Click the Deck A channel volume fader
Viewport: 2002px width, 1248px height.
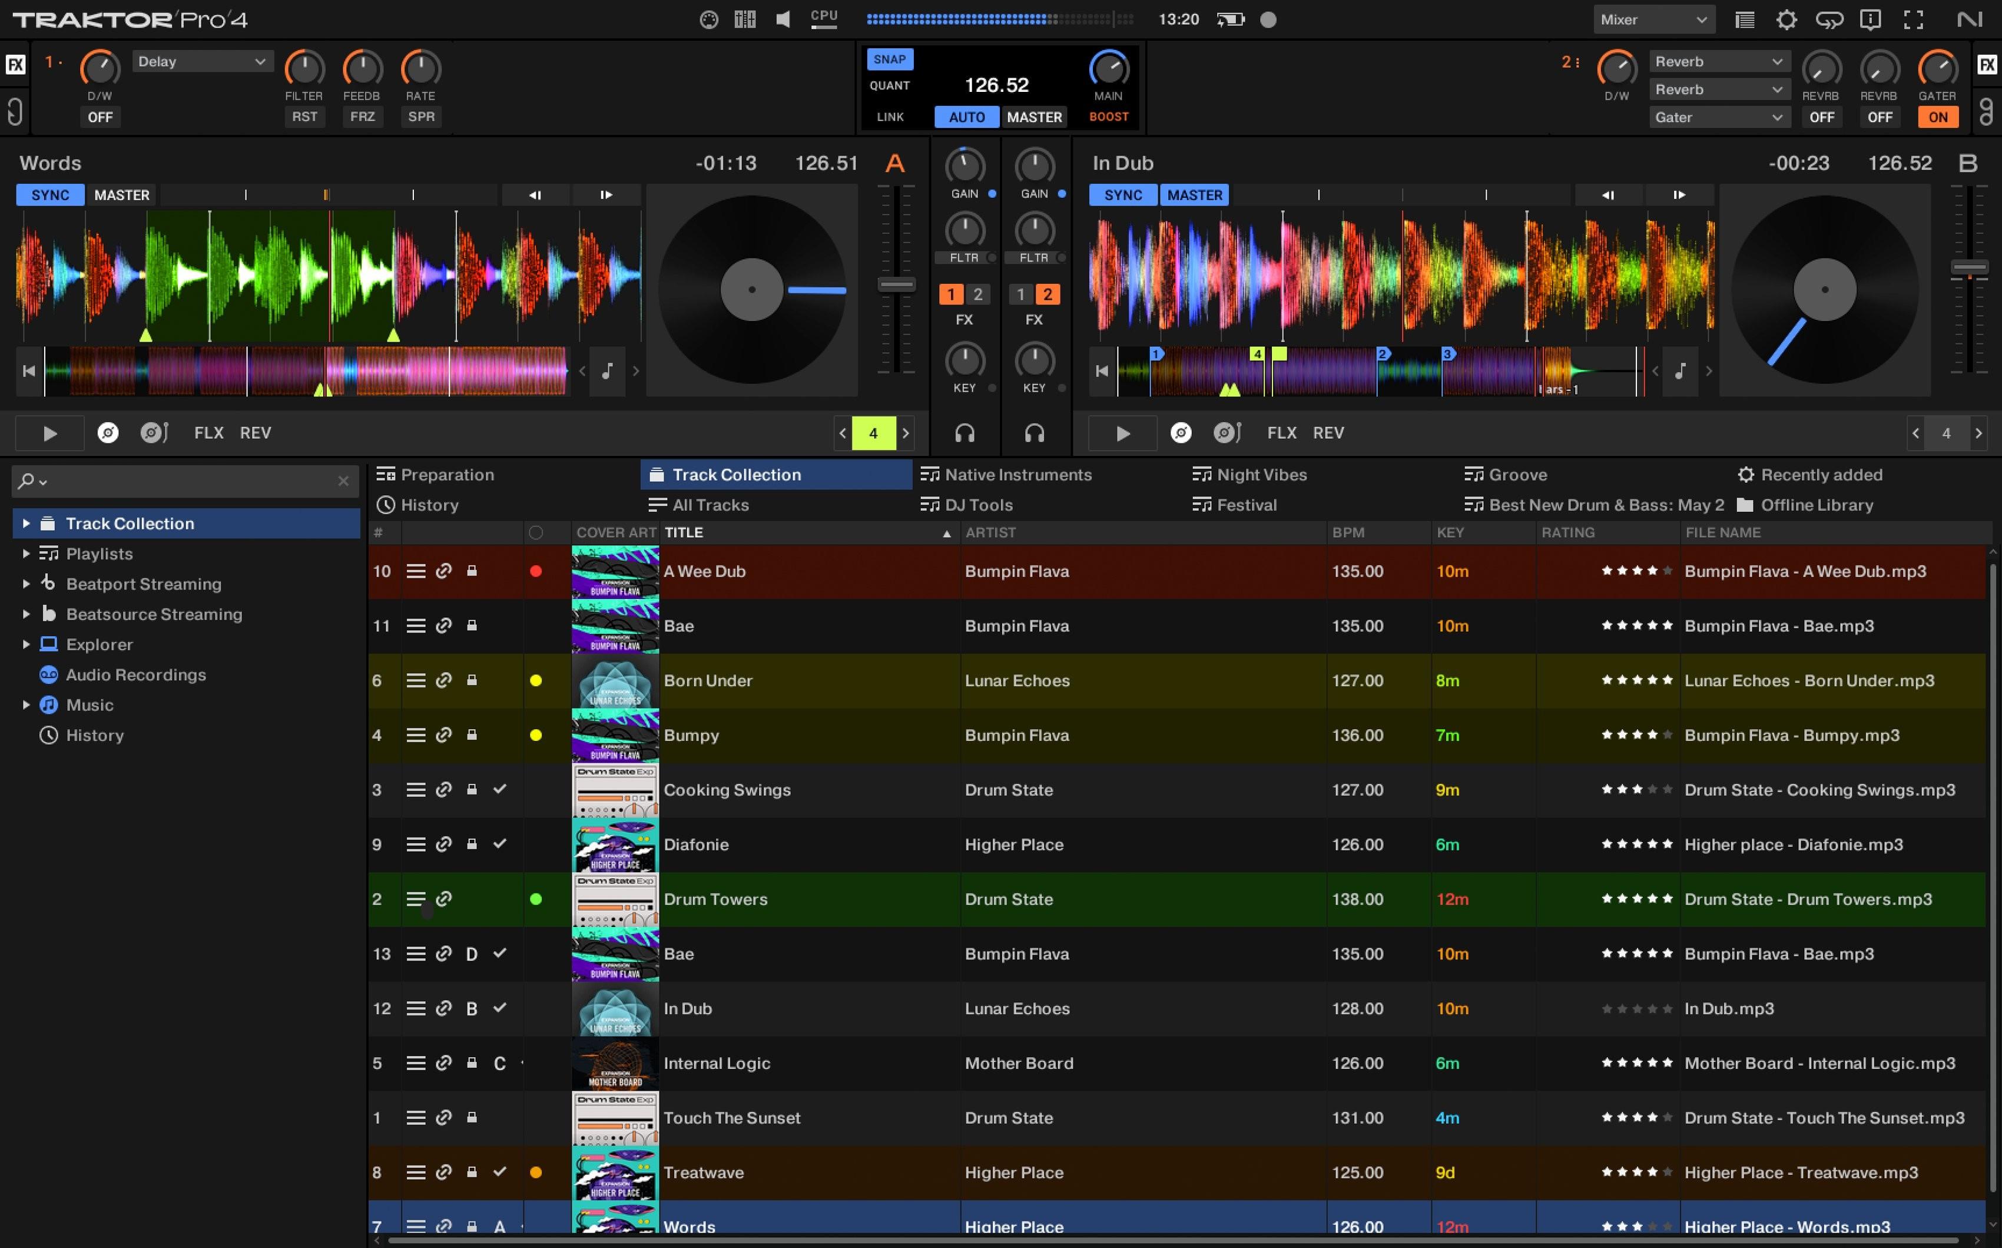pyautogui.click(x=896, y=283)
